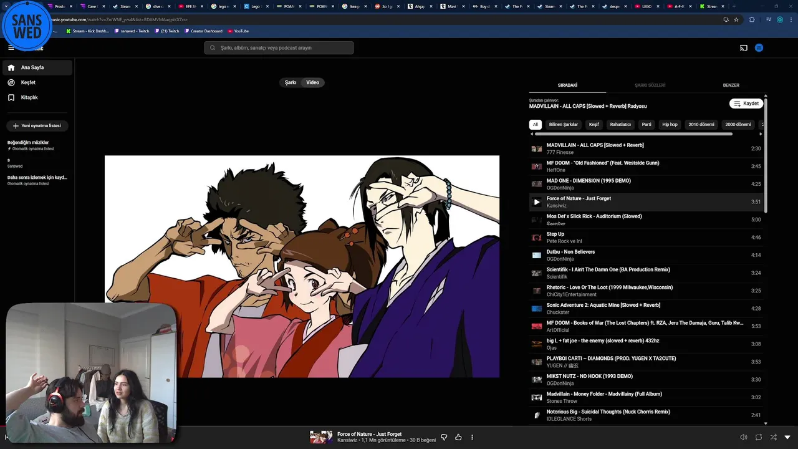This screenshot has width=798, height=449.
Task: Click the Money Folder row thumbnail
Action: (536, 397)
